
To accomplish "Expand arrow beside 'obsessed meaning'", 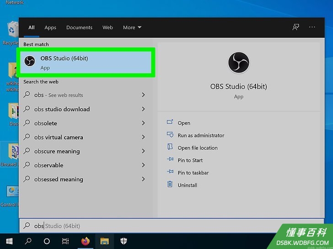I will 143,179.
